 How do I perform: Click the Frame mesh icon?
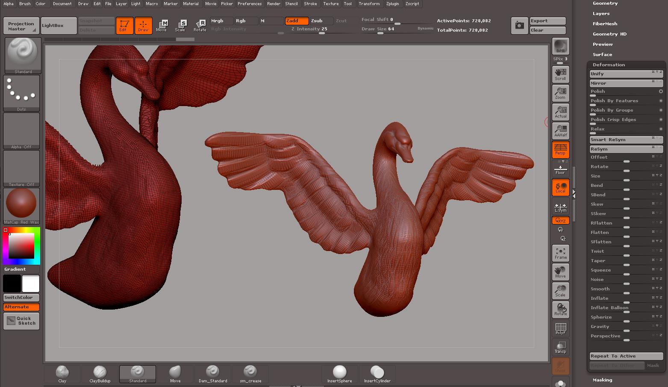pos(560,253)
